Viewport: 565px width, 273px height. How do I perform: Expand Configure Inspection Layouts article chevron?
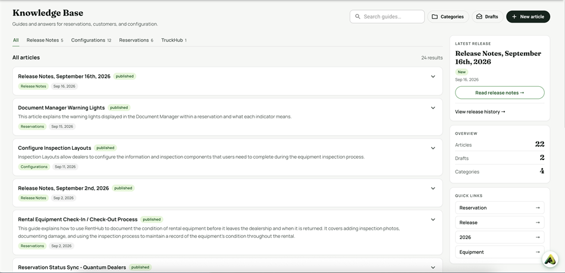click(x=433, y=148)
